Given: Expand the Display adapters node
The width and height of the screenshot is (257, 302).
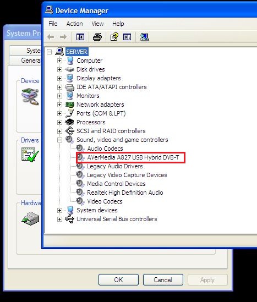Looking at the screenshot, I should [x=59, y=78].
